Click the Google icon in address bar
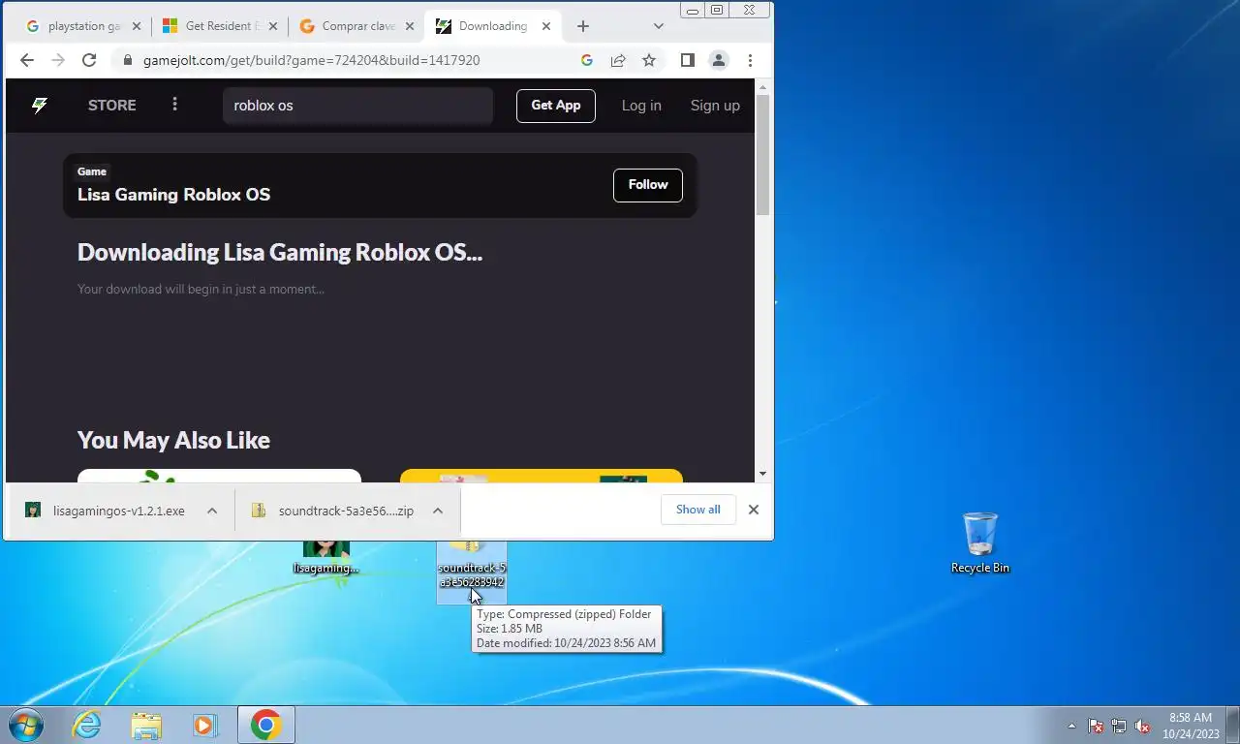This screenshot has width=1240, height=744. click(x=586, y=60)
